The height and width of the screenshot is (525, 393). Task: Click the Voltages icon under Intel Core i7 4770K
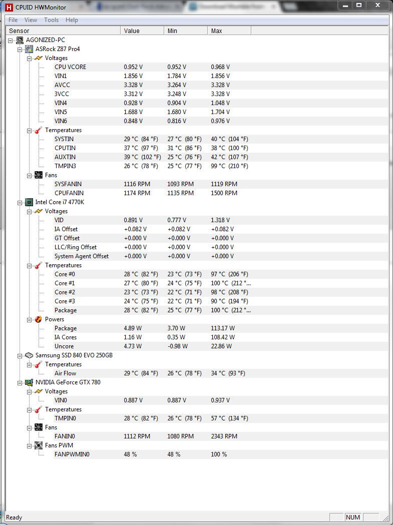(39, 211)
